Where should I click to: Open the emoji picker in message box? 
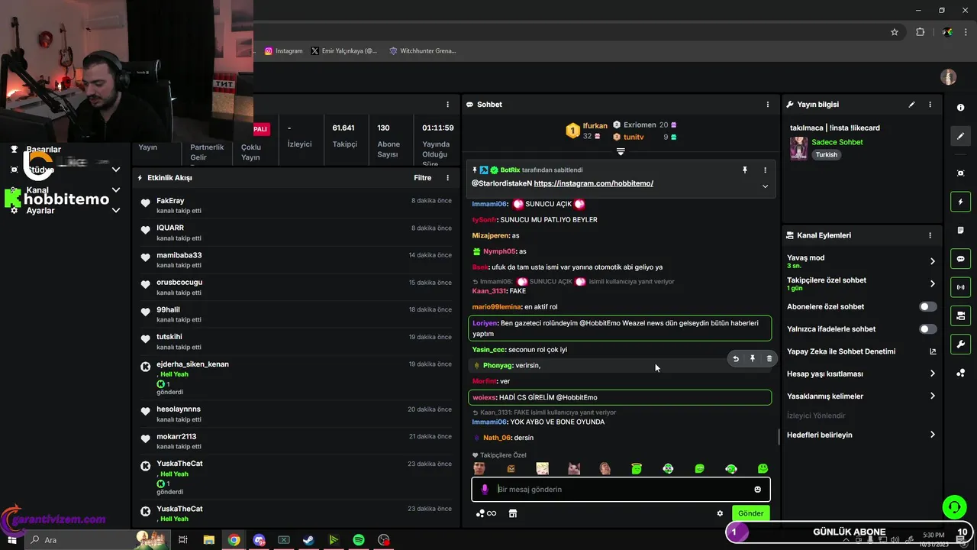[x=758, y=489]
